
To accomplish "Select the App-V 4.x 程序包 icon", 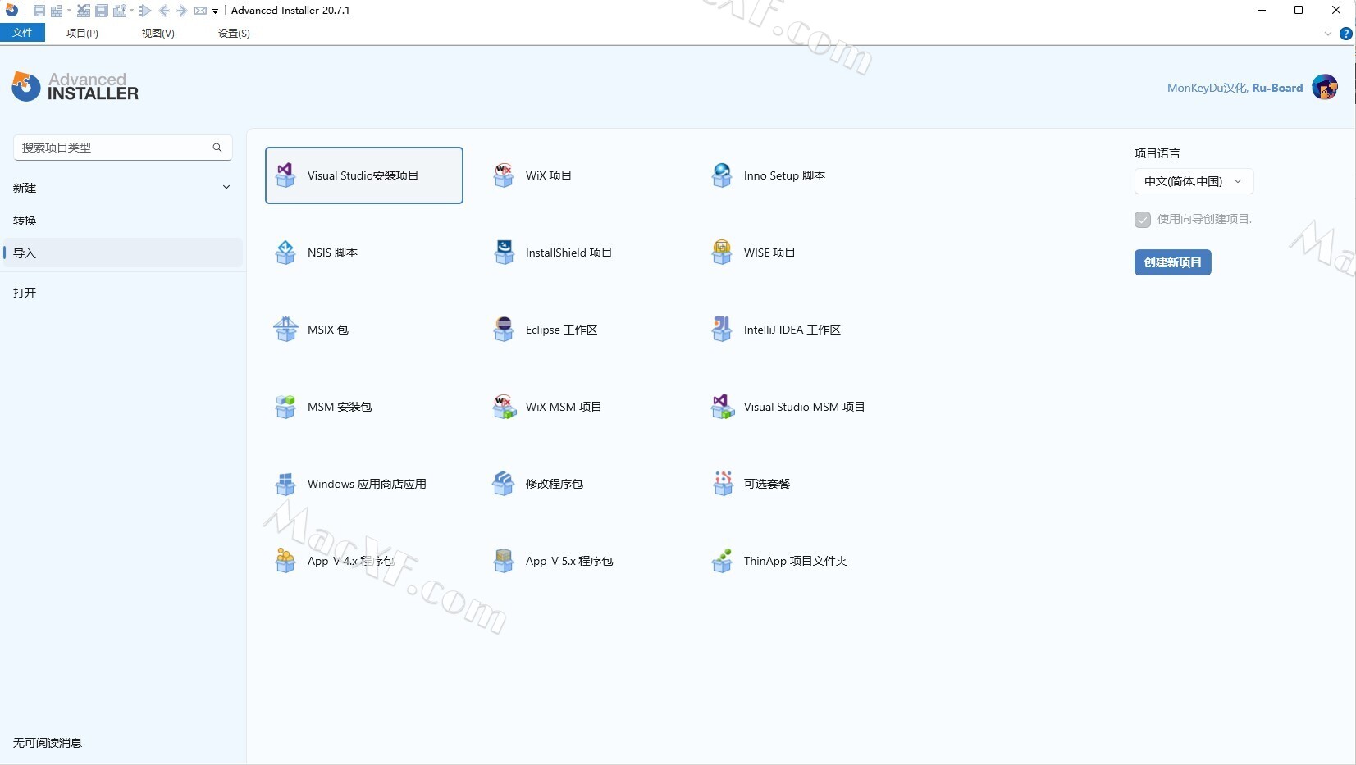I will 285,561.
